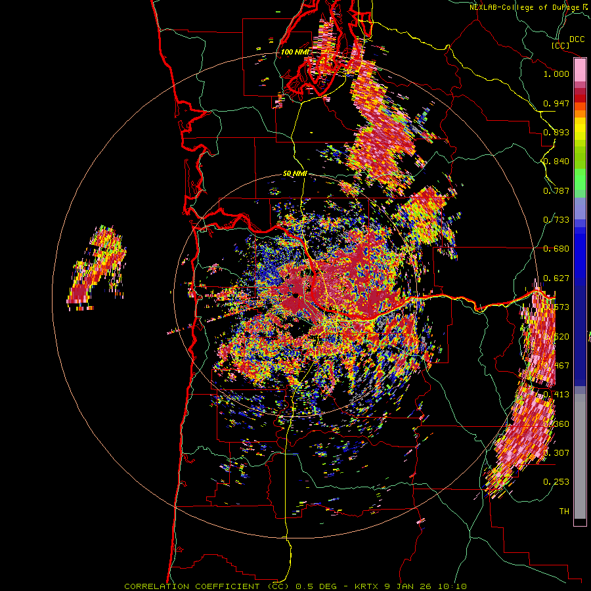This screenshot has height=591, width=591.
Task: Click the [CC] product label
Action: (561, 45)
